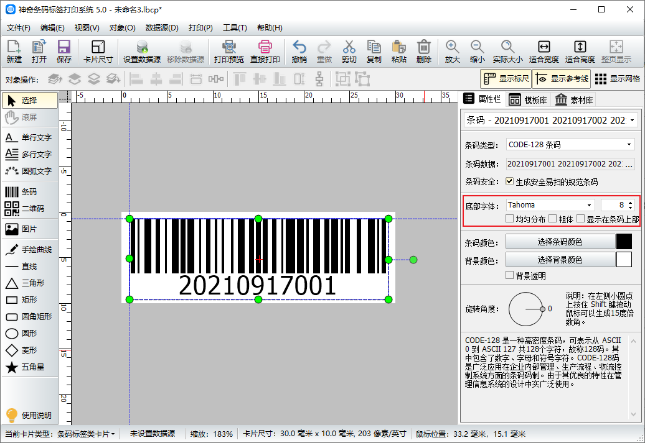645x443 pixels.
Task: Click the black barcode color swatch
Action: point(624,242)
